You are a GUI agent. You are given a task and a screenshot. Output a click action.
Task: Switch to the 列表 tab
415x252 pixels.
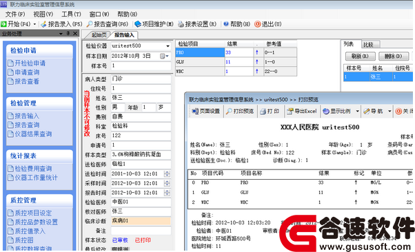coord(350,44)
